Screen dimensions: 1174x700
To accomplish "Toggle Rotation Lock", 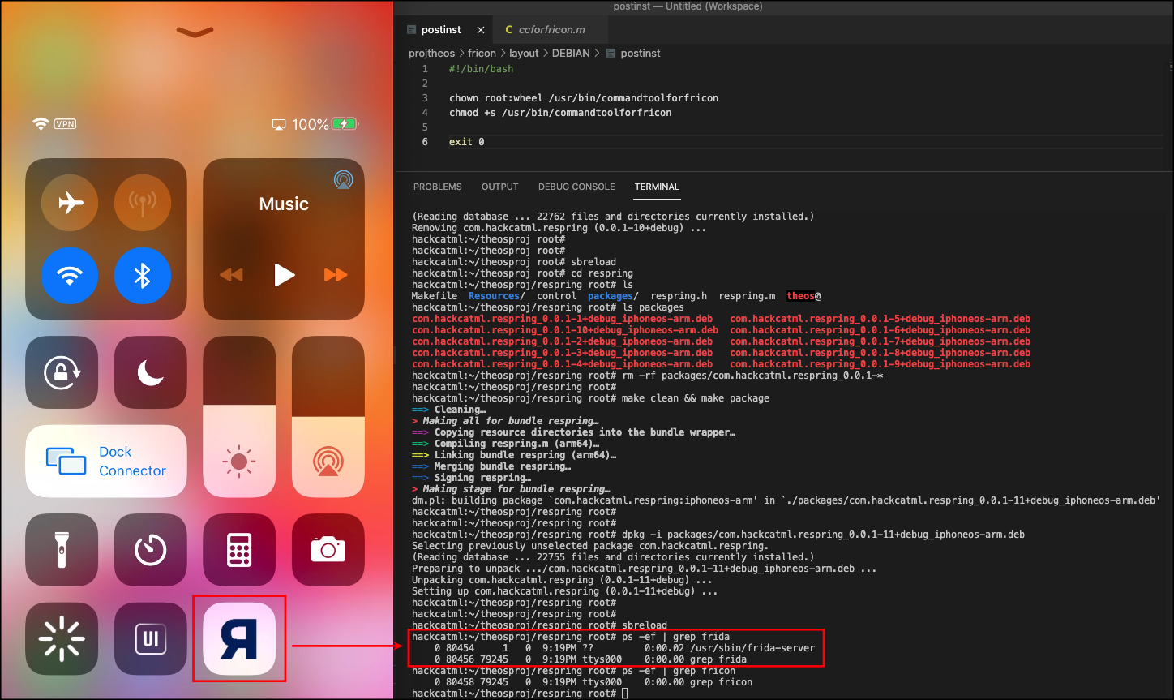I will [62, 372].
